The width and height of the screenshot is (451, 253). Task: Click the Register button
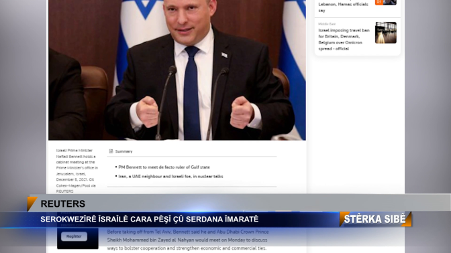[74, 236]
